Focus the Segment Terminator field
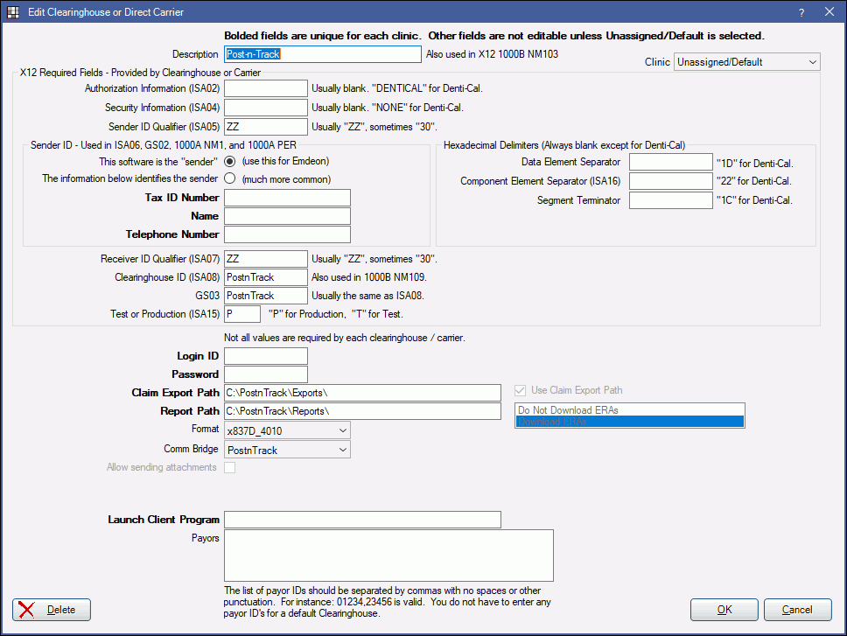The image size is (847, 636). point(671,200)
